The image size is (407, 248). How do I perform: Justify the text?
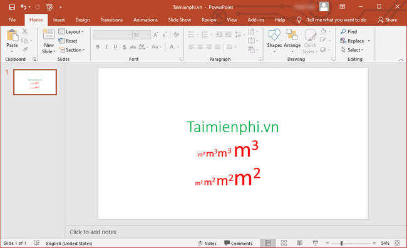[x=218, y=47]
